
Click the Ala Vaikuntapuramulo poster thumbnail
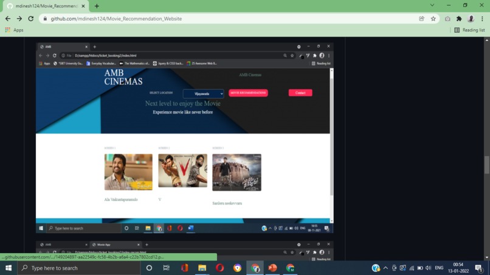coord(128,172)
